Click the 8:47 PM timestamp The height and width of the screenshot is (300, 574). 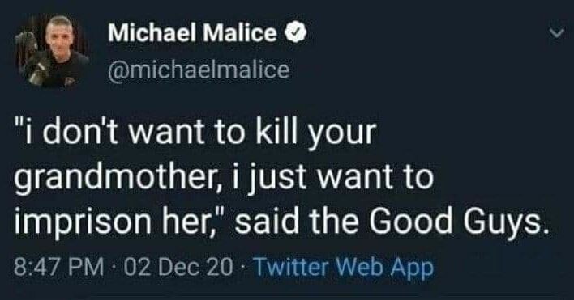[x=59, y=268]
